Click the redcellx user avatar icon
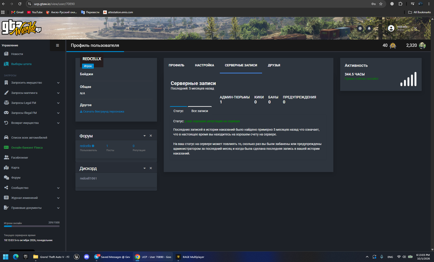The width and height of the screenshot is (434, 262). (391, 29)
